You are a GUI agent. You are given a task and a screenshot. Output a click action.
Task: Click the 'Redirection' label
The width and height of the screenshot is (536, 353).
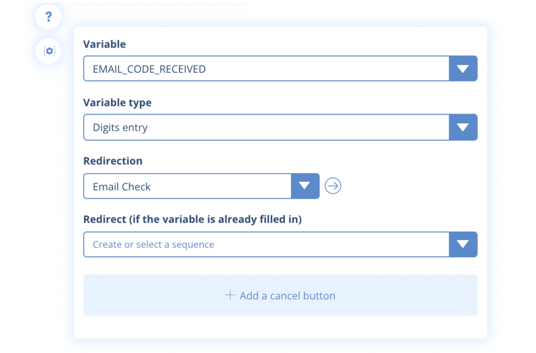click(x=113, y=161)
